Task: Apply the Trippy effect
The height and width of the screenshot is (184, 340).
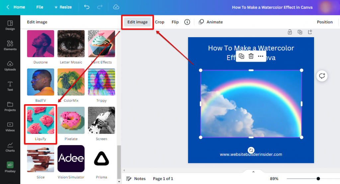Action: [x=102, y=82]
